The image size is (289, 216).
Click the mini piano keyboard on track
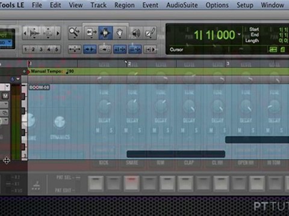[24, 122]
